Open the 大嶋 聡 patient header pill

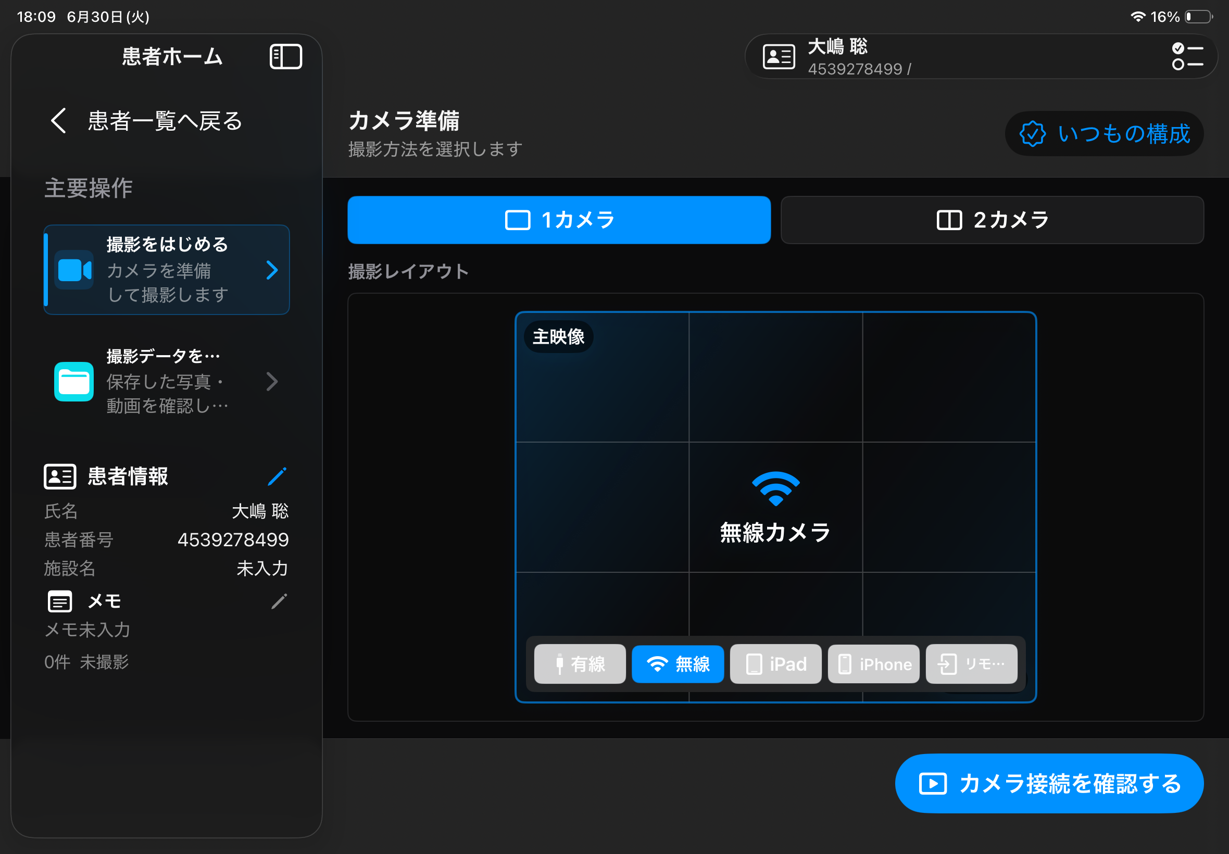pos(981,57)
